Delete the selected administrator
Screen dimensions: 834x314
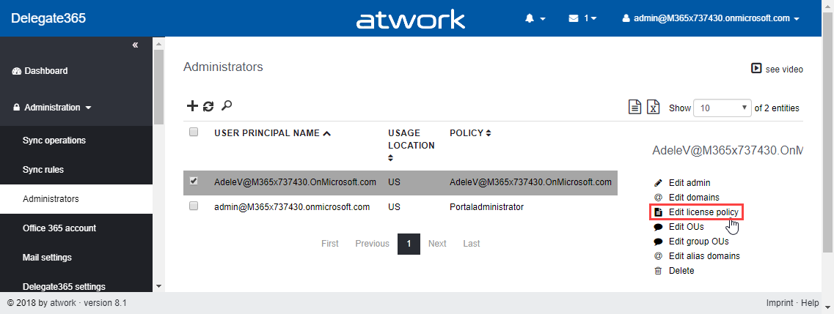pos(674,271)
